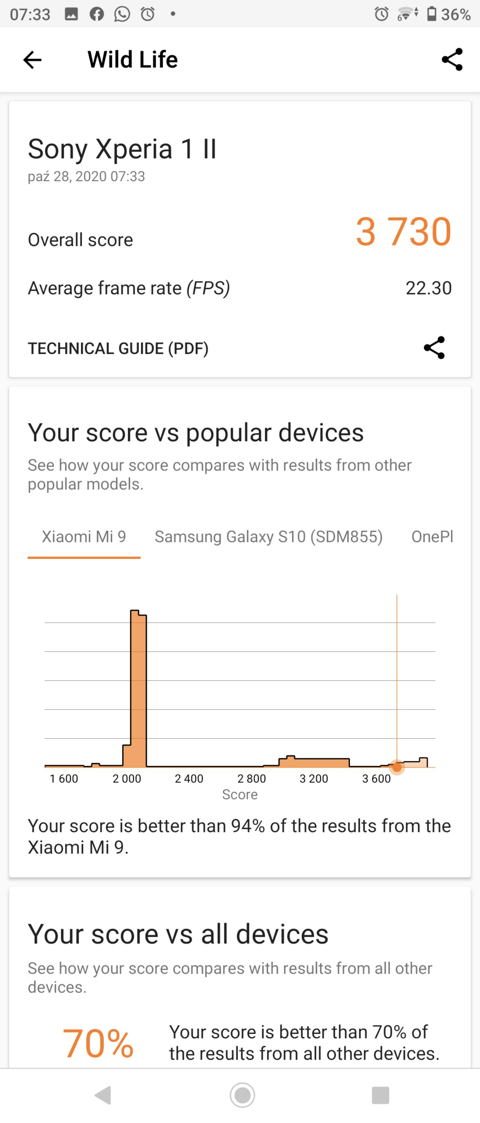
Task: Share the Wild Life result from header
Action: point(452,60)
